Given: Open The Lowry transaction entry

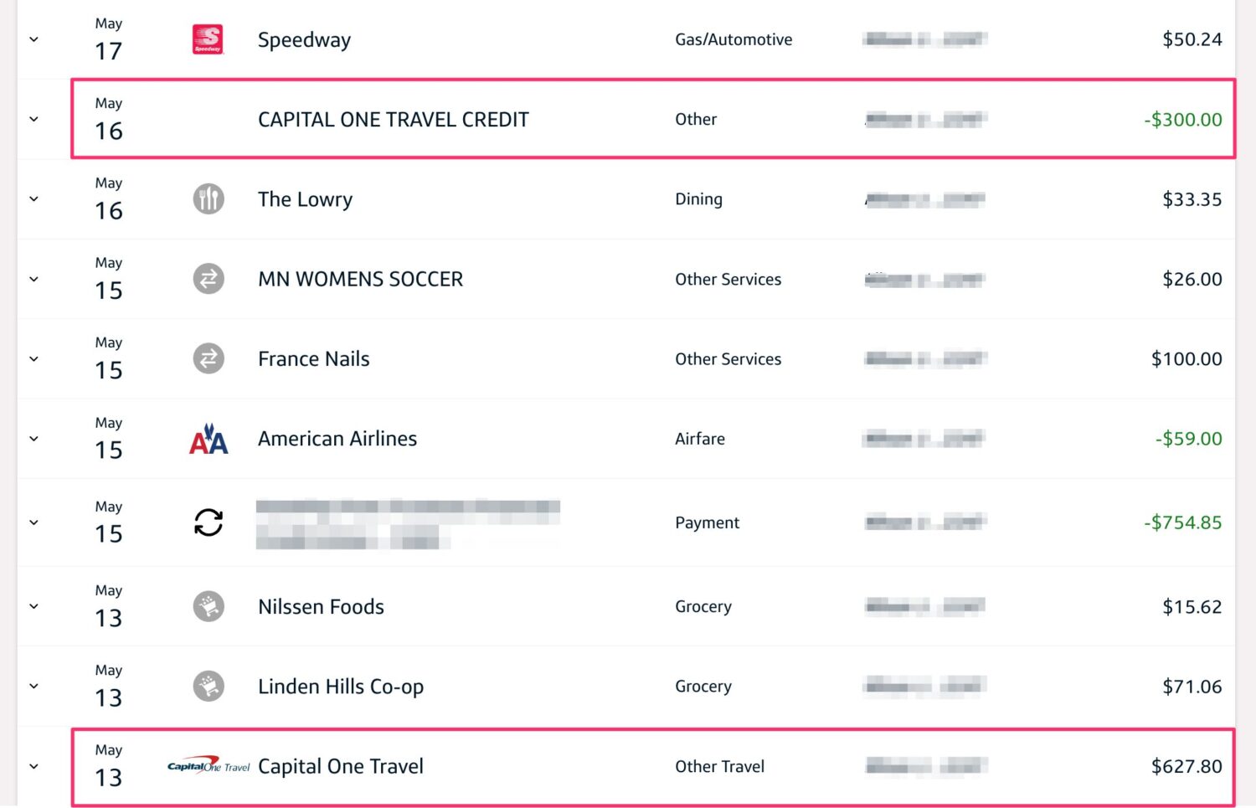Looking at the screenshot, I should [305, 198].
